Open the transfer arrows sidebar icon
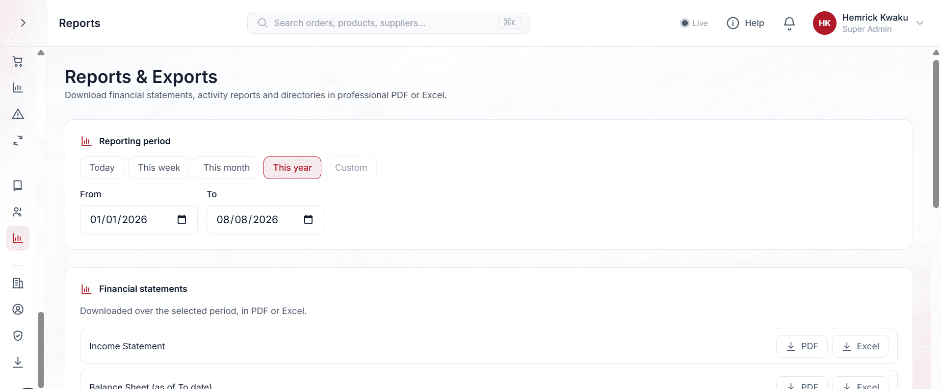The image size is (941, 389). coord(18,141)
